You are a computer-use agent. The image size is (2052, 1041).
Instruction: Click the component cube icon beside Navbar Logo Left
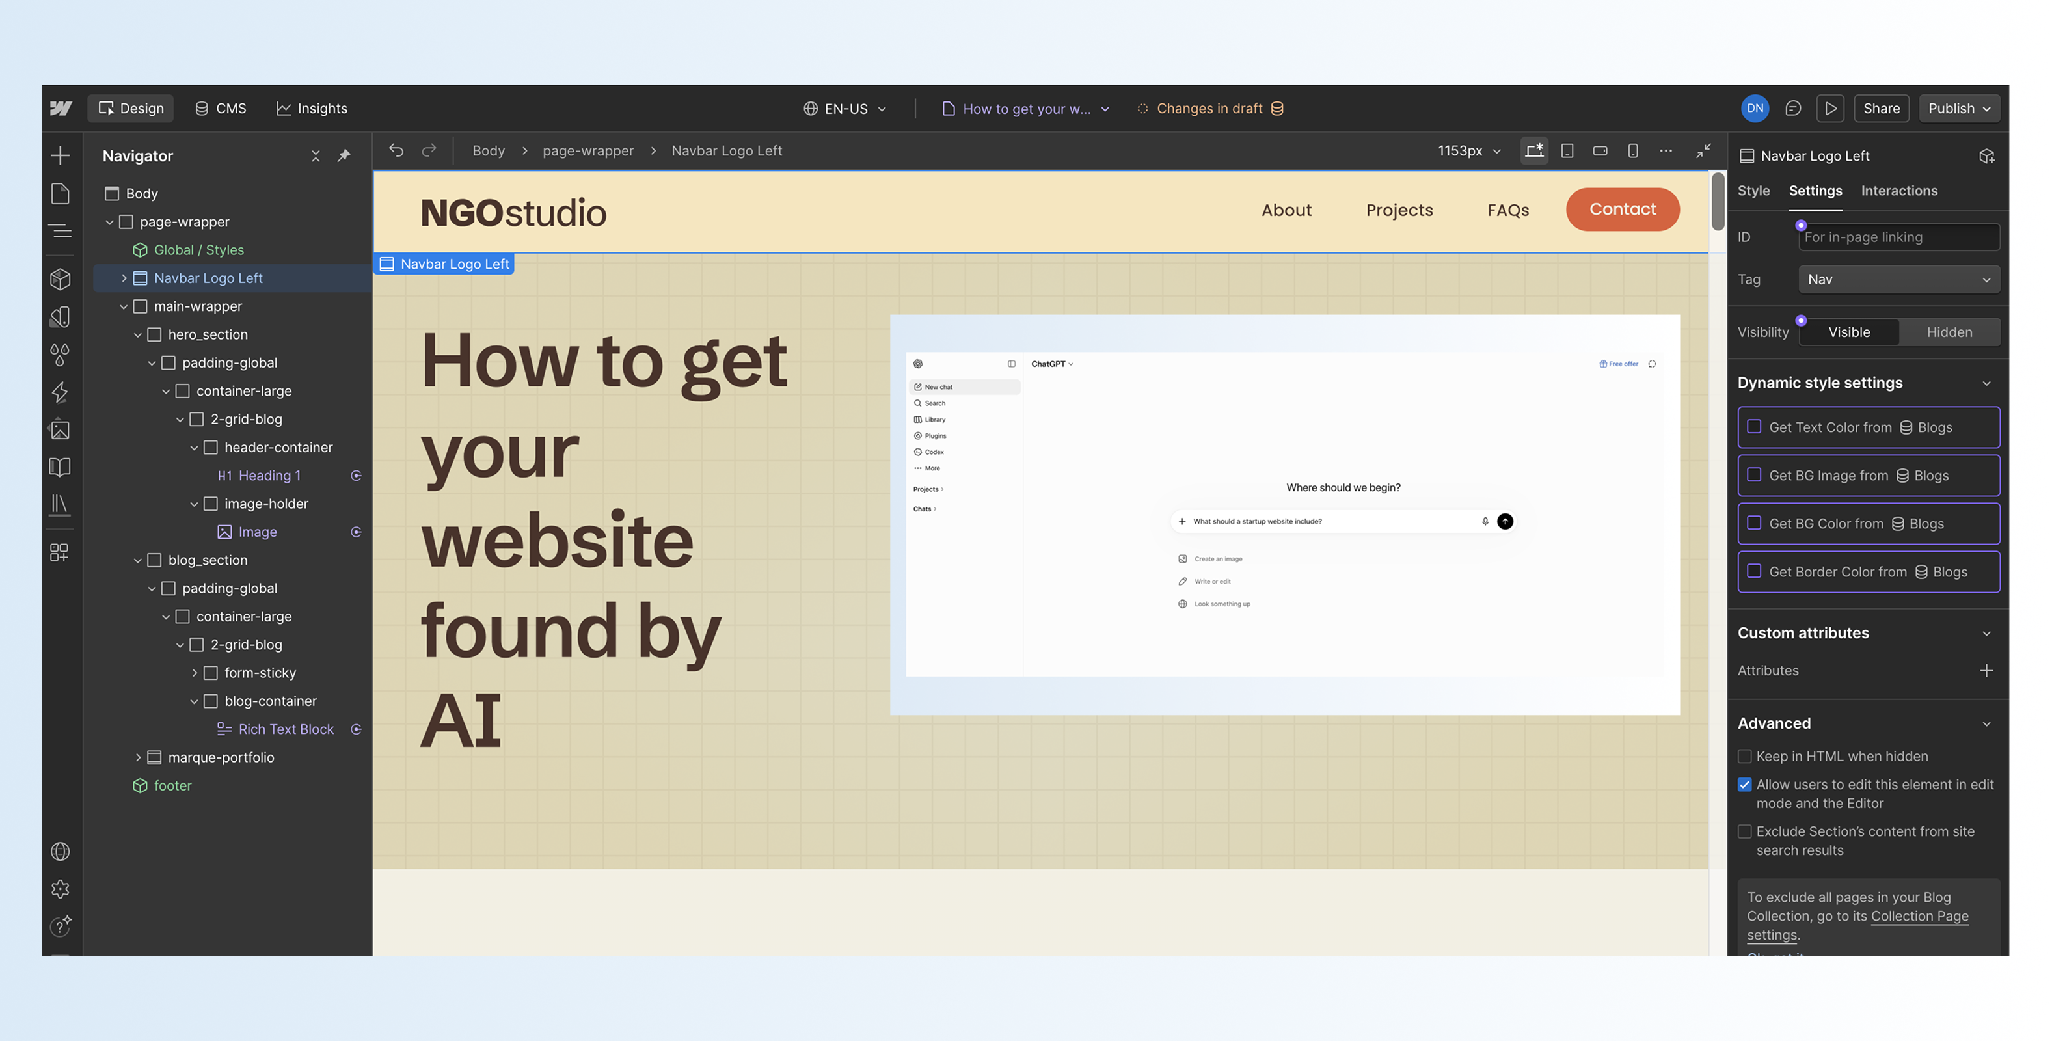click(1987, 156)
